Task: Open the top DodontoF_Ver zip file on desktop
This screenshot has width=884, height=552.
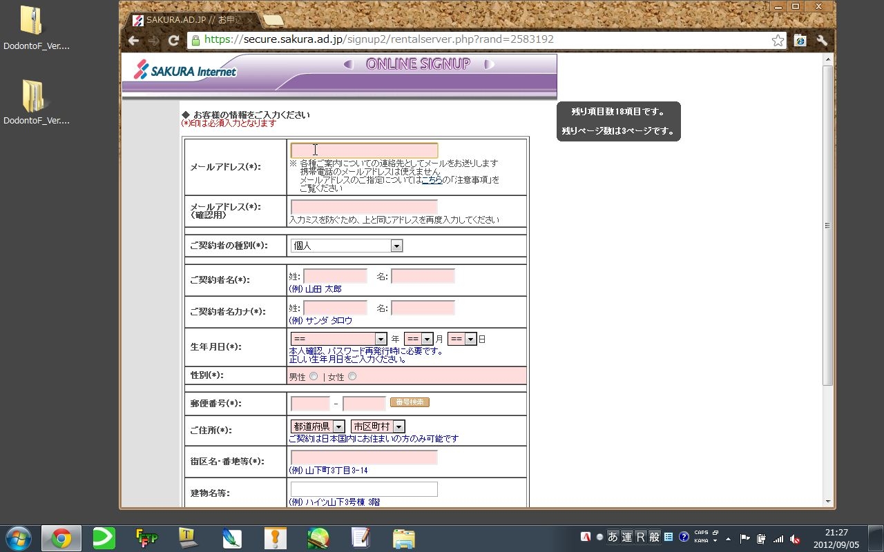Action: coord(32,28)
